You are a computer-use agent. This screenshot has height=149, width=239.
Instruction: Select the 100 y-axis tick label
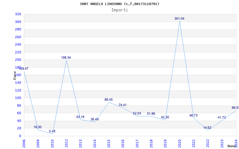pyautogui.click(x=18, y=98)
